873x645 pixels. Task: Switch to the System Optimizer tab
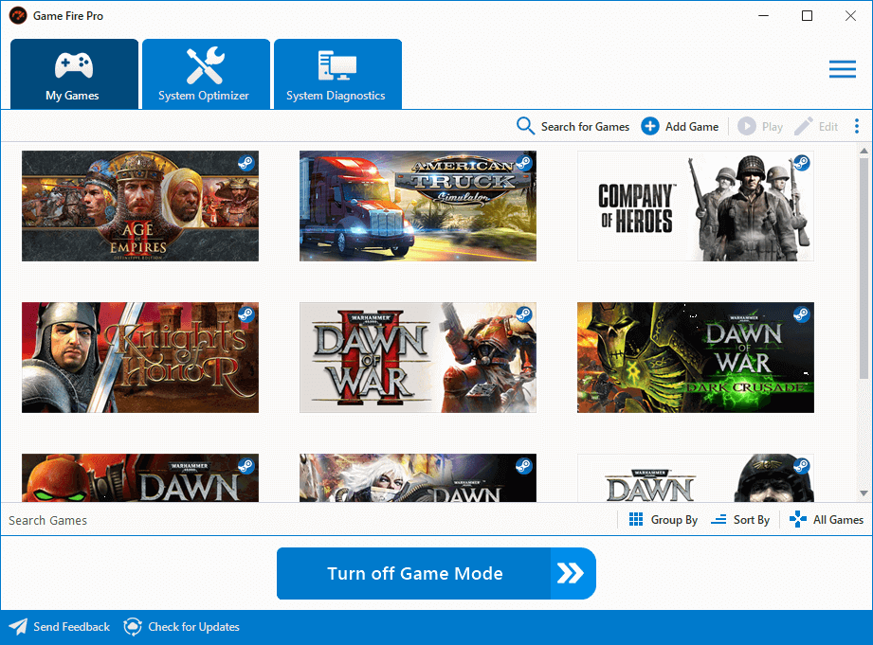pos(206,74)
